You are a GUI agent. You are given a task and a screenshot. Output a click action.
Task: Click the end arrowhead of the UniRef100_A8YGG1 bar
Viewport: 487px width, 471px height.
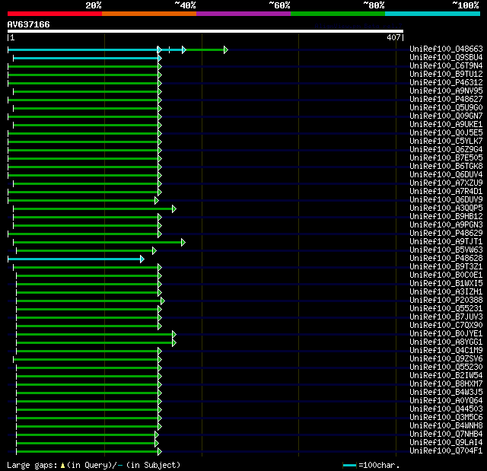174,342
